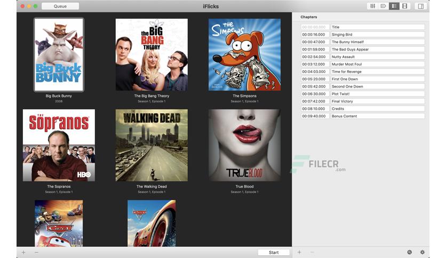This screenshot has width=446, height=258.
Task: Click the 00:02:54.000 timestamp field
Action: click(x=315, y=57)
